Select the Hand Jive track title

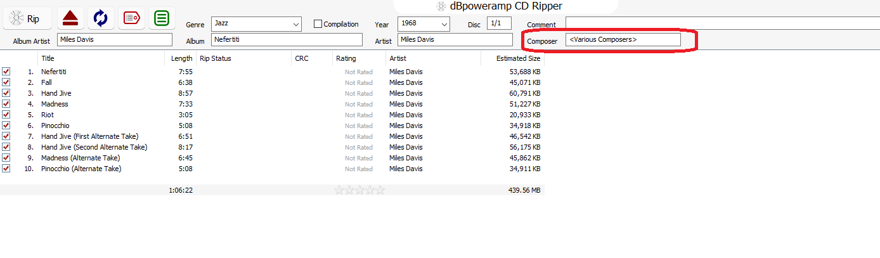click(x=56, y=93)
